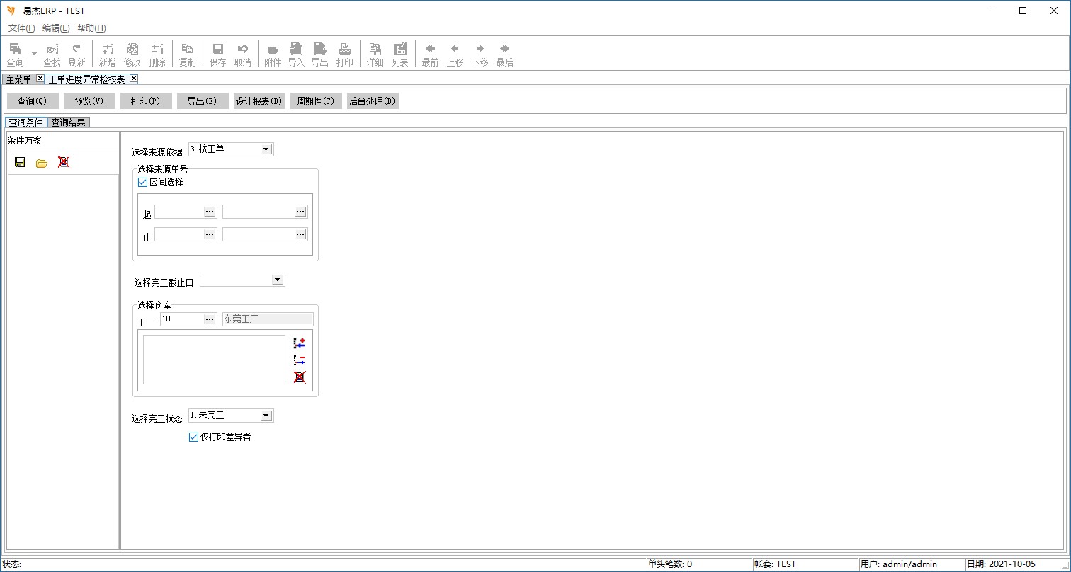Viewport: 1071px width, 572px height.
Task: Clear warehouse list with red icon
Action: pyautogui.click(x=299, y=377)
